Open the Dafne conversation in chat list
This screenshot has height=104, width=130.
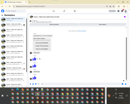(13, 63)
